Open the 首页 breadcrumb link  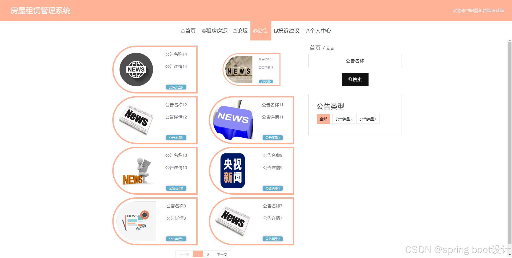[x=315, y=48]
